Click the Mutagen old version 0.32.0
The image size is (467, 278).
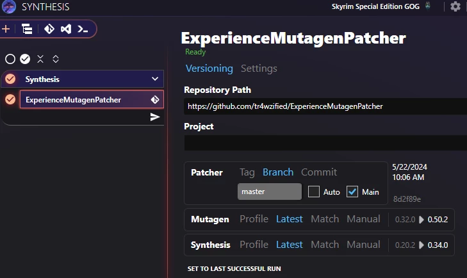405,220
